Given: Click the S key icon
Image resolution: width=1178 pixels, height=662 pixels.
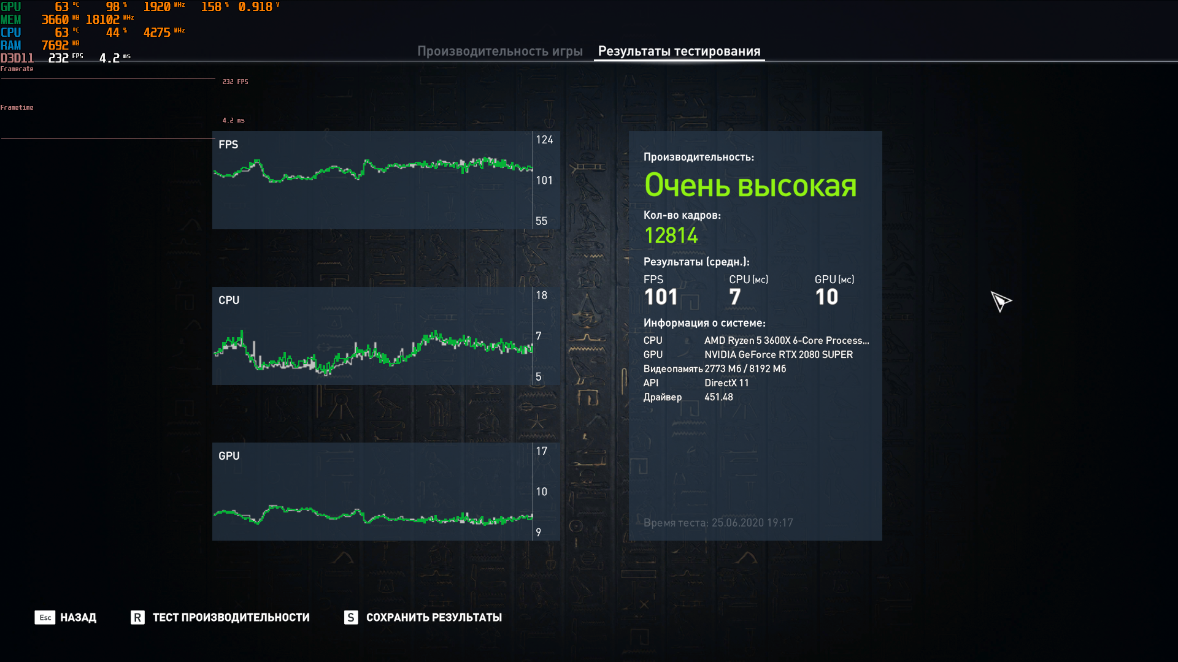Looking at the screenshot, I should (x=350, y=617).
